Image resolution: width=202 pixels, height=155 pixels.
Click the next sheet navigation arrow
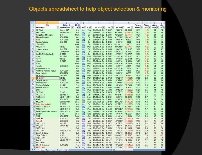click(x=36, y=150)
